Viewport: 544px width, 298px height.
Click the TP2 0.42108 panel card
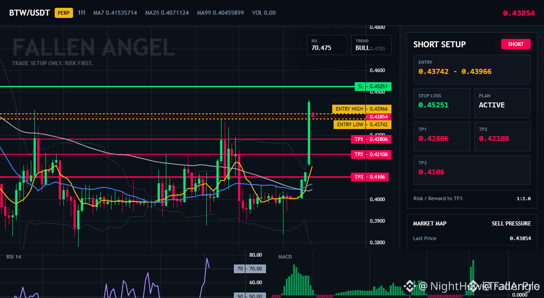[502, 136]
